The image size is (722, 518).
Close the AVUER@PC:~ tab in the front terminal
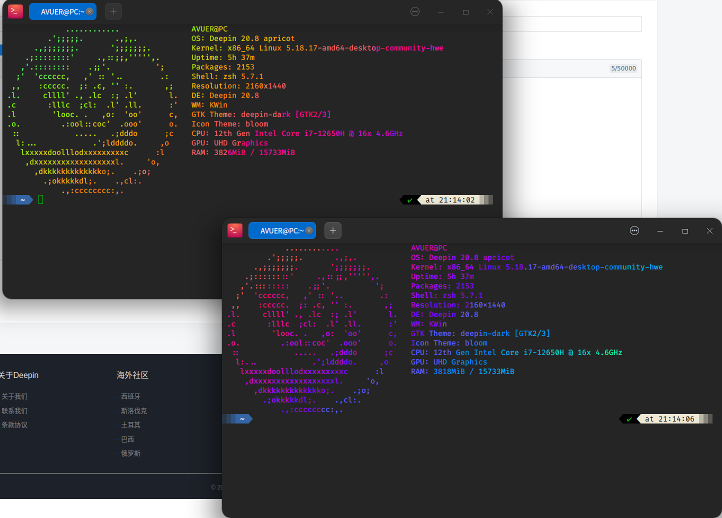309,230
